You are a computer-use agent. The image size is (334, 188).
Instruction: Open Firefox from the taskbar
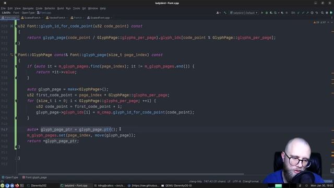[17, 185]
